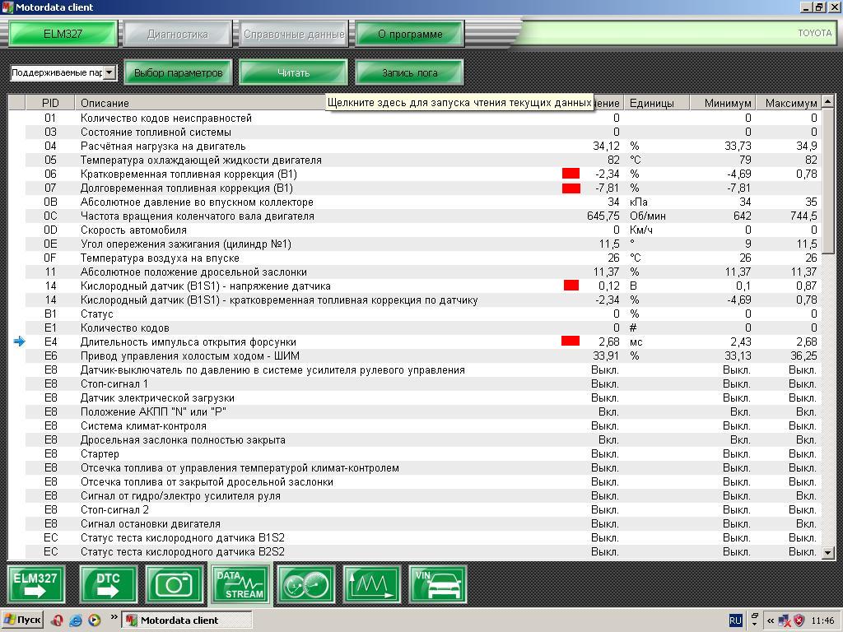Switch to the ELM327 tab
Screen dimensions: 843x632
(x=63, y=34)
